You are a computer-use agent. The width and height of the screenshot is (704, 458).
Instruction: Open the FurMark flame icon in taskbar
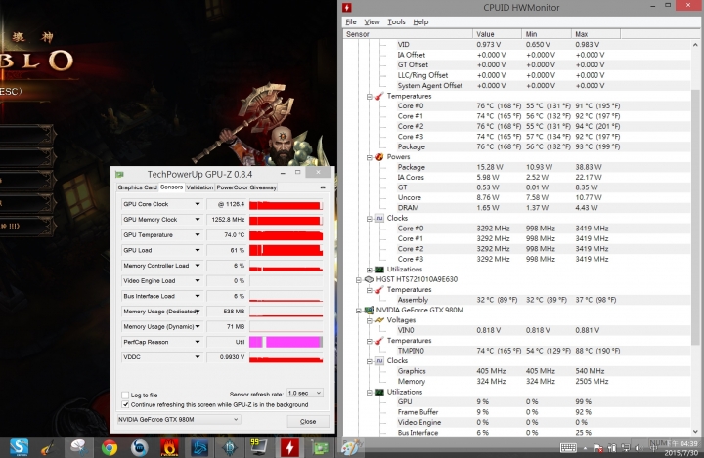click(169, 447)
